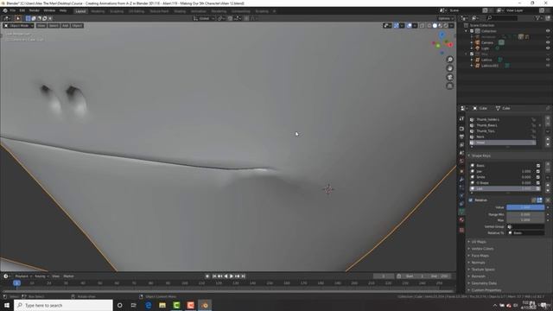Image resolution: width=553 pixels, height=311 pixels.
Task: Open the Relative To Basis dropdown
Action: point(525,232)
